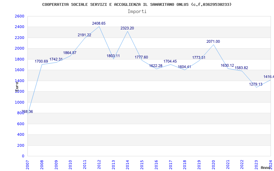Click the 1803.11 data label
The width and height of the screenshot is (274, 171).
tap(113, 56)
